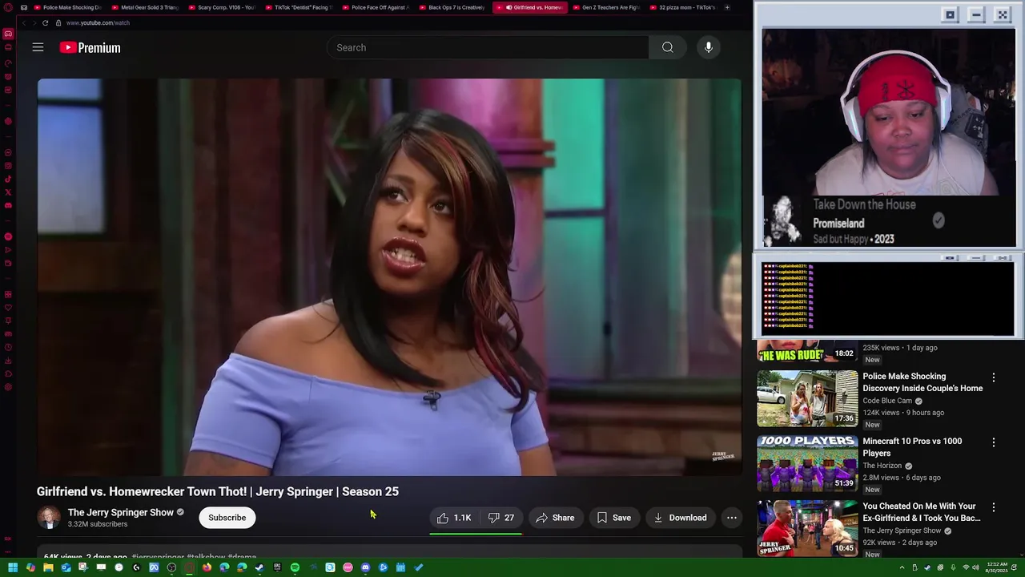1025x577 pixels.
Task: Show hidden system tray icons chevron
Action: 902,567
